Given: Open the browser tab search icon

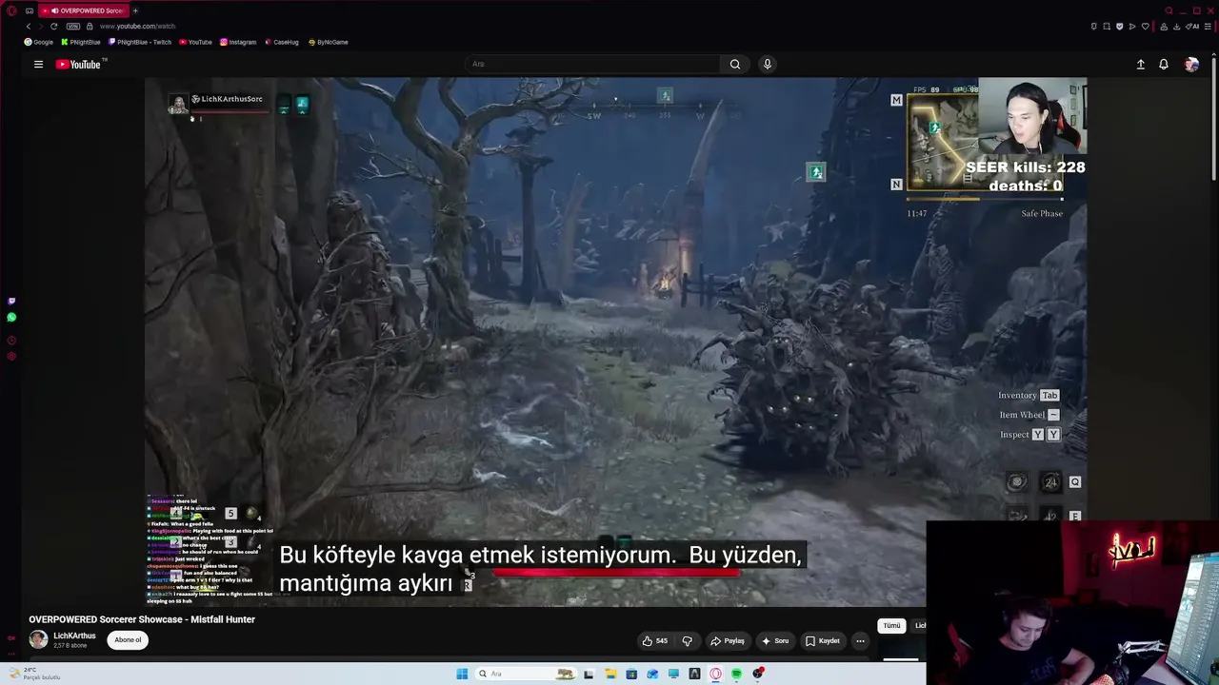Looking at the screenshot, I should (1169, 10).
